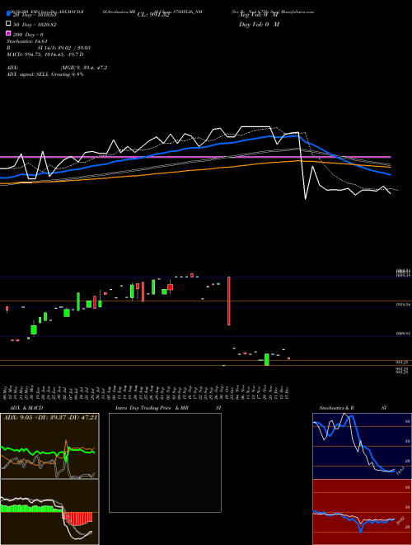Click the '1009.91' price axis label
Viewport: 412px width, 545px height.
tap(403, 334)
